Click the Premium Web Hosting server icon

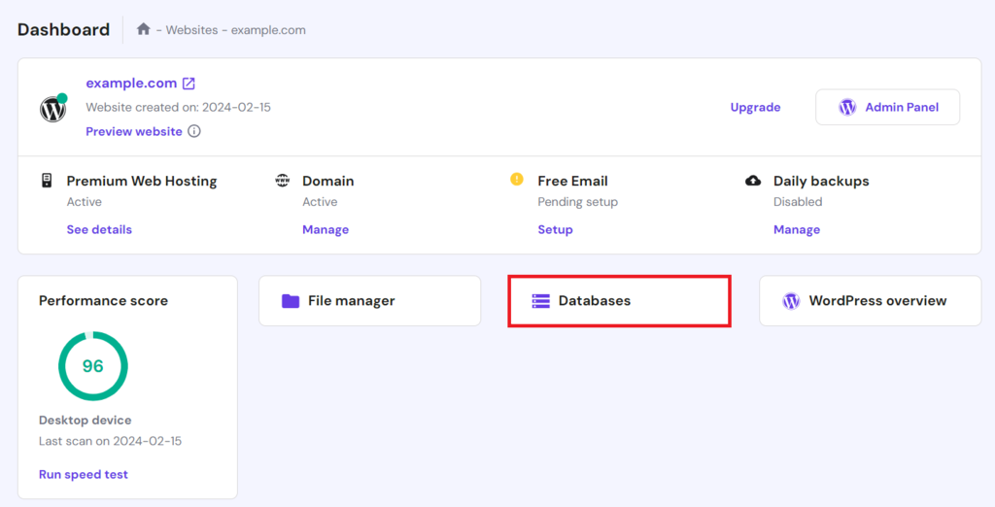tap(46, 181)
